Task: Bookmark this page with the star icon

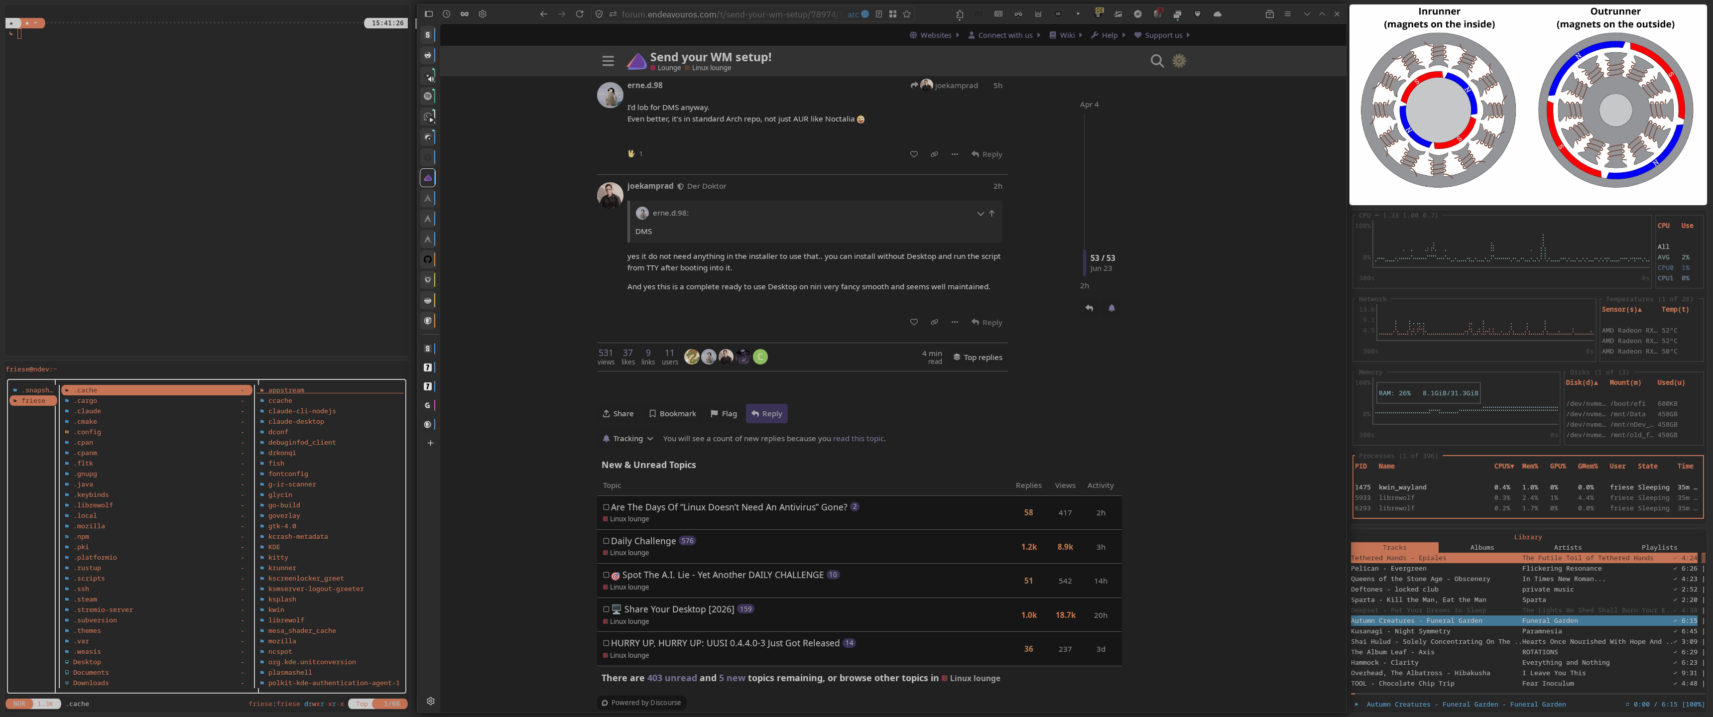Action: tap(906, 14)
